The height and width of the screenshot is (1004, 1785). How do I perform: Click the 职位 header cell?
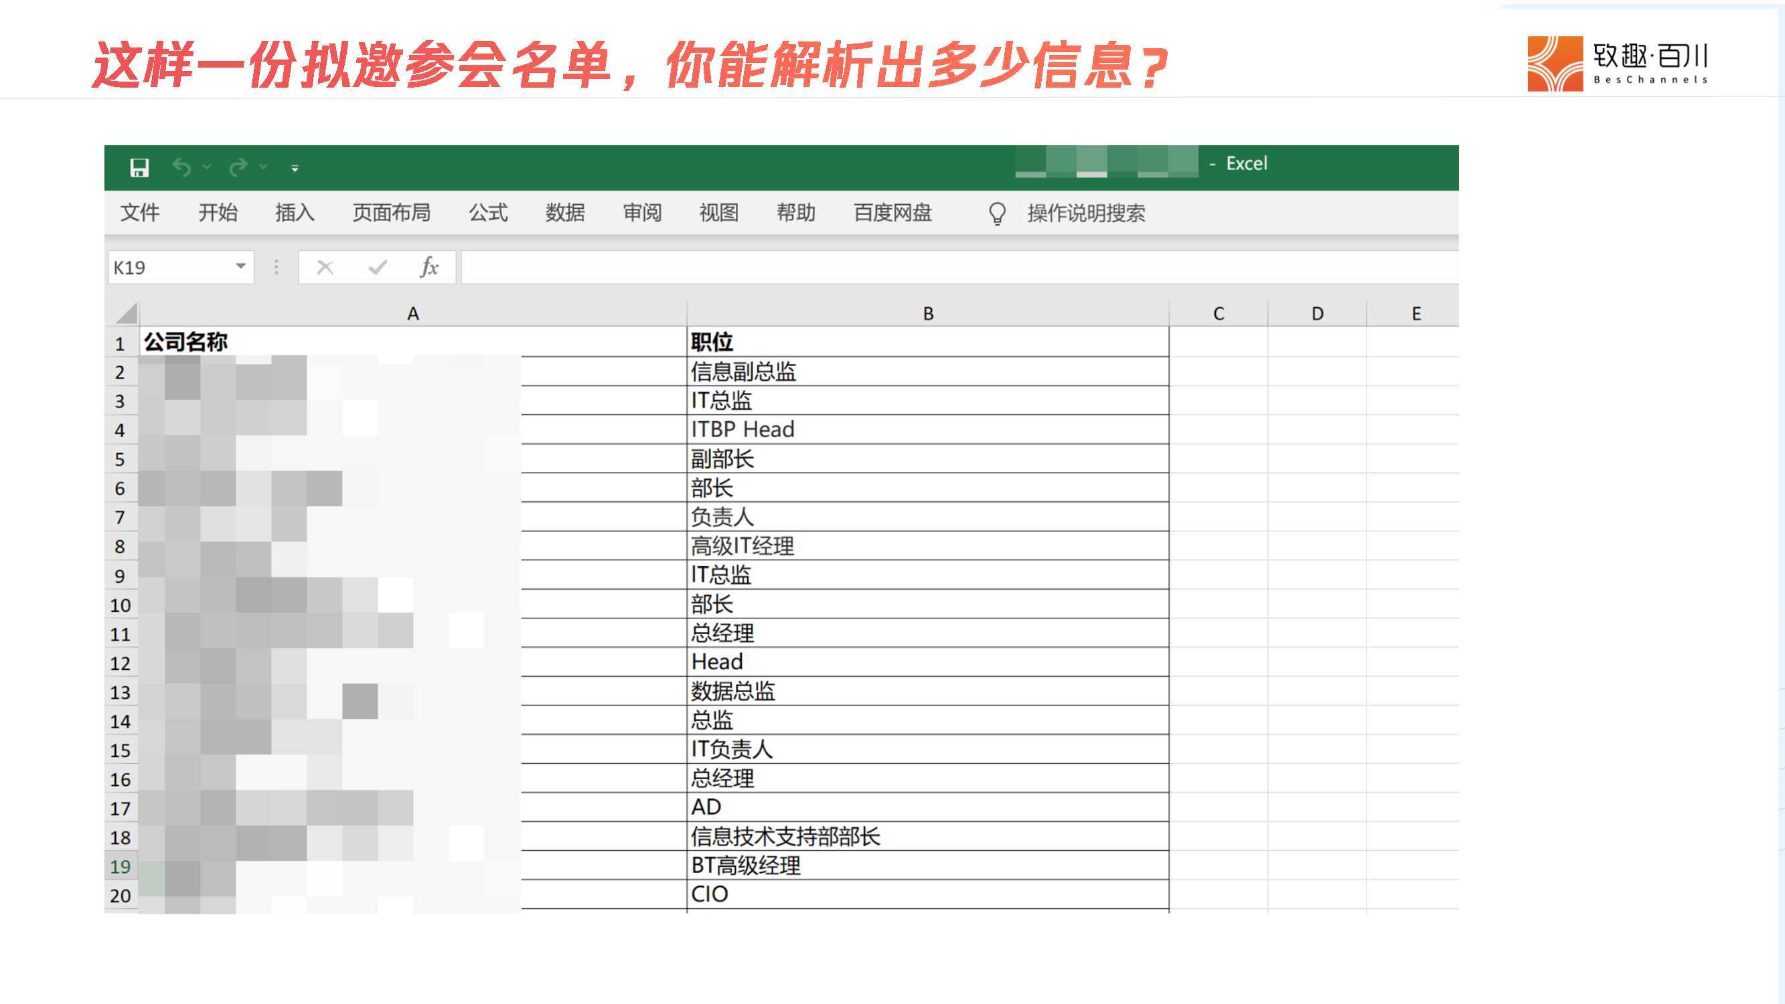(928, 342)
